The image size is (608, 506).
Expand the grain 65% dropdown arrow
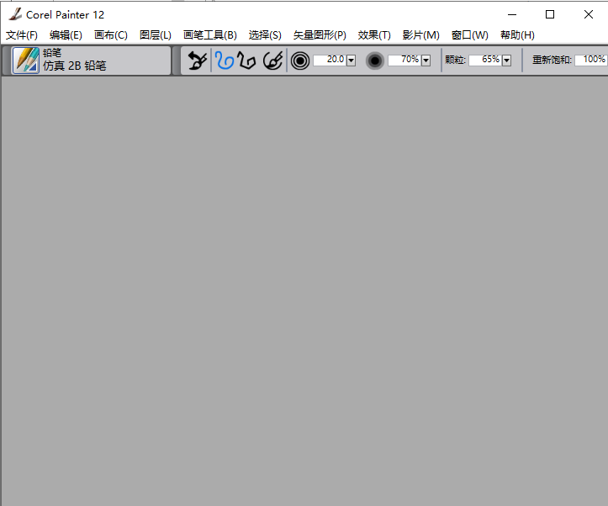(x=506, y=61)
